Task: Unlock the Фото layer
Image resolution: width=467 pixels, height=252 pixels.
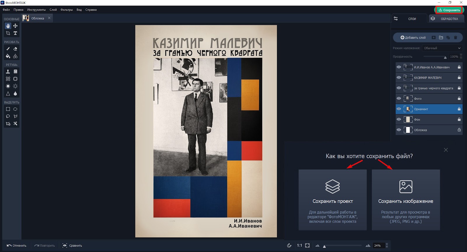Action: pos(459,98)
